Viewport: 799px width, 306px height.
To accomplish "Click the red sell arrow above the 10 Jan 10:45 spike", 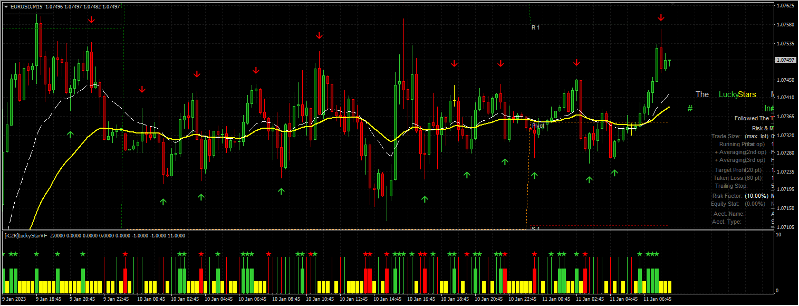I will click(x=319, y=35).
